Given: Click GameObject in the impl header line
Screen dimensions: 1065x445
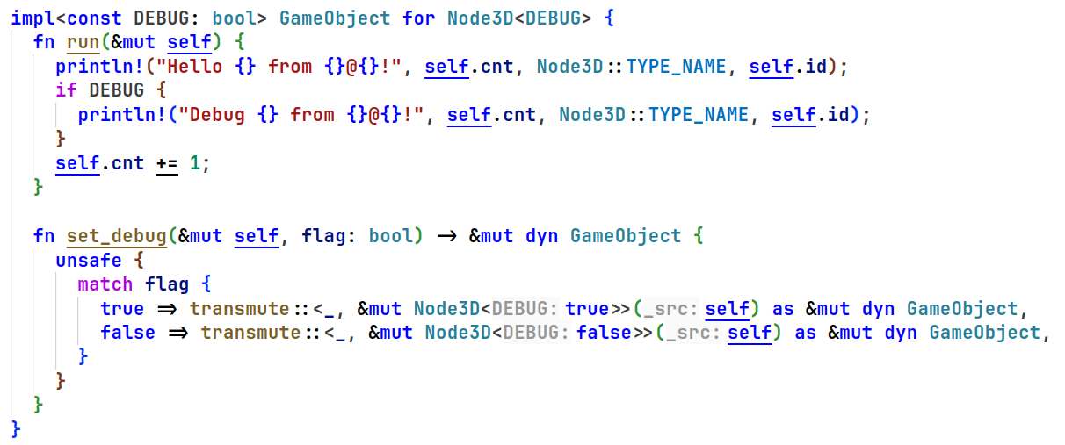Looking at the screenshot, I should pos(334,18).
